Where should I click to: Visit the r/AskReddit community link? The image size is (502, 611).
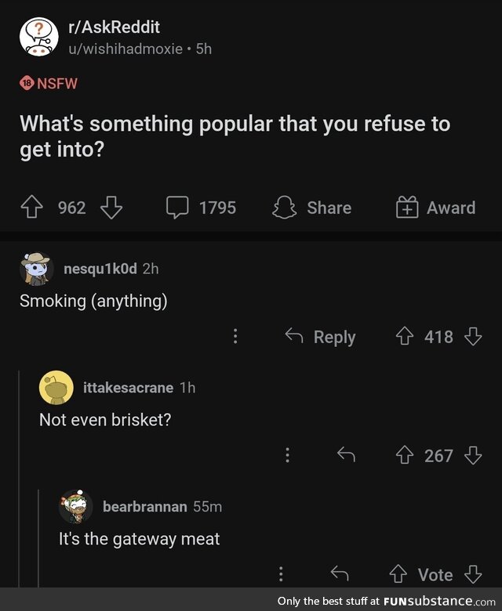click(115, 27)
